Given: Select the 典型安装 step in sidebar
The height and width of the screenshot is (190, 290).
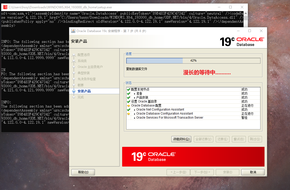Looking at the screenshot, I should (x=84, y=73).
